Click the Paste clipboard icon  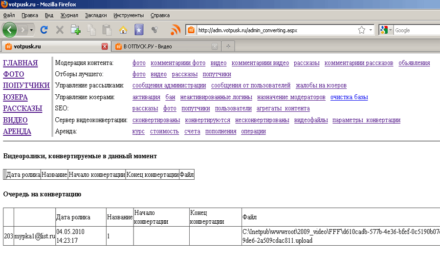click(x=107, y=30)
